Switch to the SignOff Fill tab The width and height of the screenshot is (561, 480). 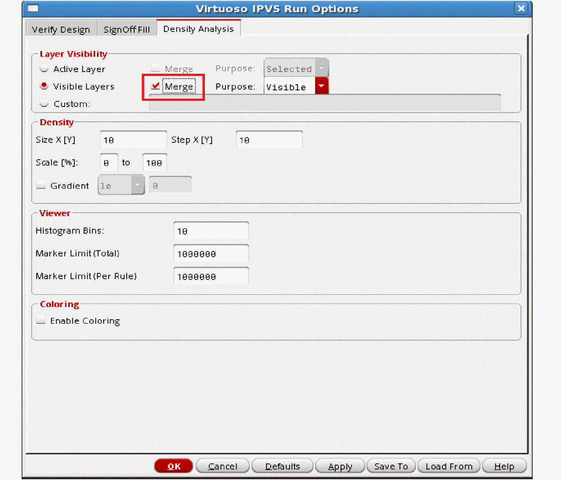pos(127,29)
